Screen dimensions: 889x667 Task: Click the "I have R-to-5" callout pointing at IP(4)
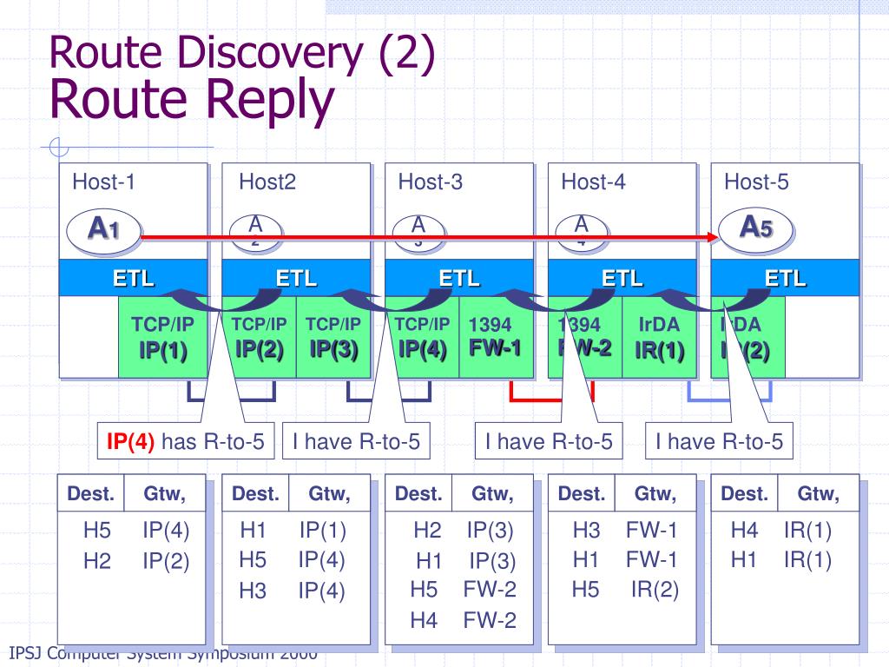pyautogui.click(x=356, y=440)
